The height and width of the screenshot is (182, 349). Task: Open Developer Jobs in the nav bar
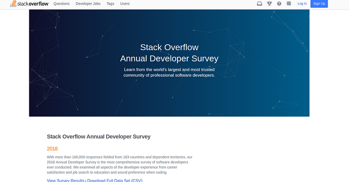click(x=88, y=3)
